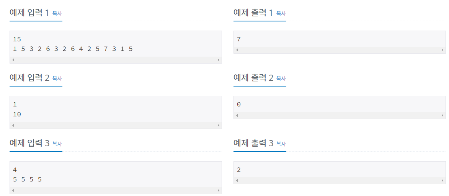Image resolution: width=449 pixels, height=196 pixels.
Task: Copy example output 3 via 복사 link
Action: point(281,144)
